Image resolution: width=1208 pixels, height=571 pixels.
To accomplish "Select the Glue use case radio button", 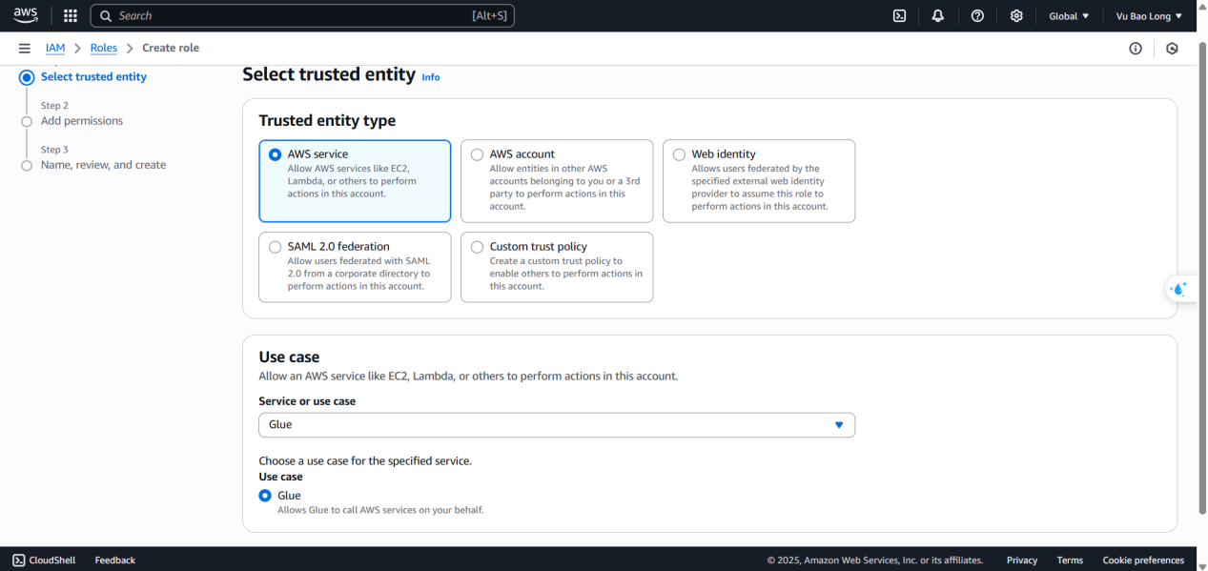I will pos(265,496).
